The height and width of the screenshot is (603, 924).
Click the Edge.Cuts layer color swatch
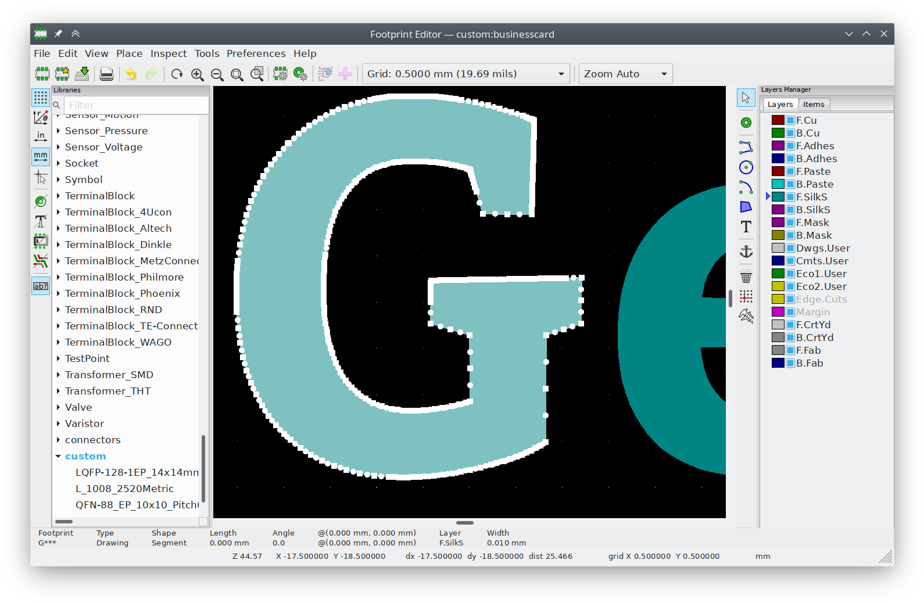click(778, 299)
